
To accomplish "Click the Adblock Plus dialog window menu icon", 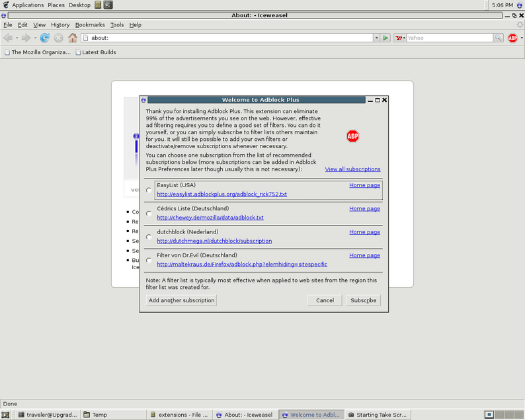I will pyautogui.click(x=143, y=100).
